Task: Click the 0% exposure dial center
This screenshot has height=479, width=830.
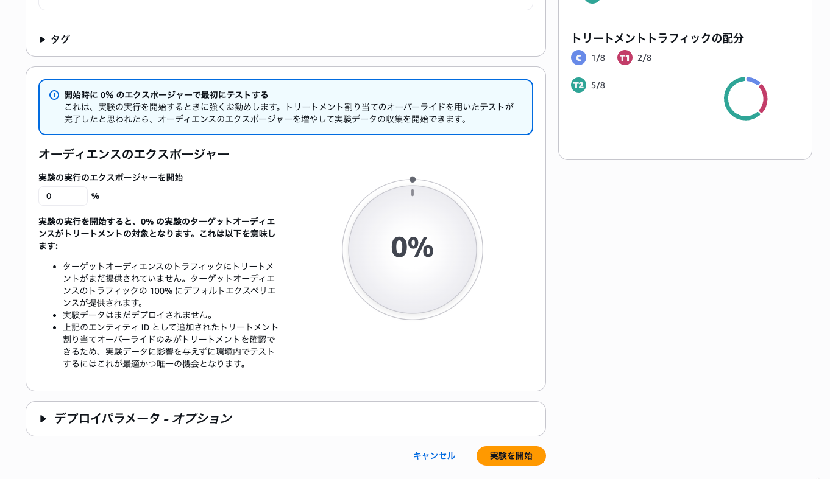Action: (413, 249)
